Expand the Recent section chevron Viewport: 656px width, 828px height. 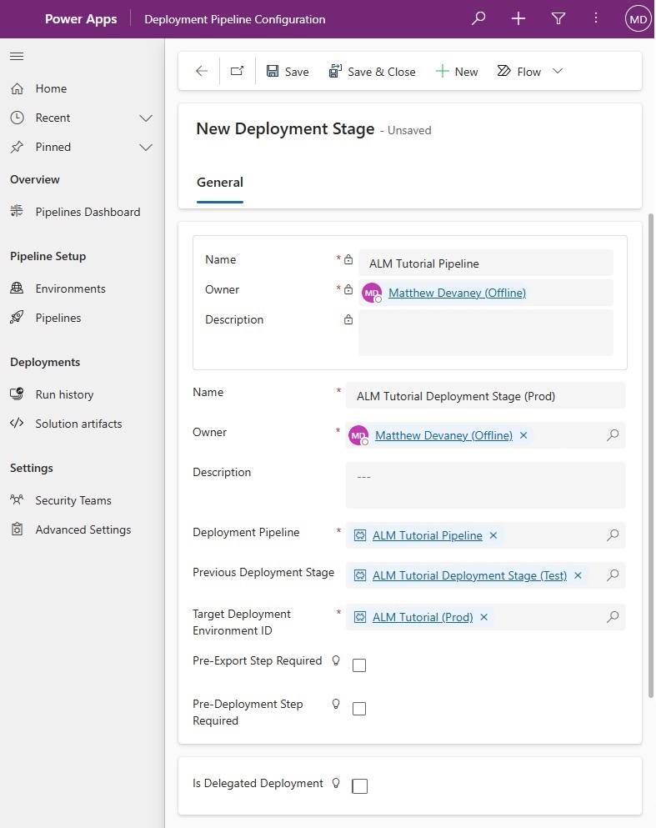click(x=146, y=118)
